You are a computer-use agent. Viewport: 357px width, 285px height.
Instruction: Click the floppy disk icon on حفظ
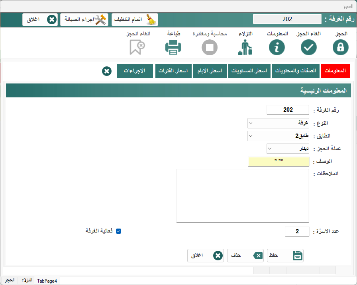pyautogui.click(x=297, y=256)
